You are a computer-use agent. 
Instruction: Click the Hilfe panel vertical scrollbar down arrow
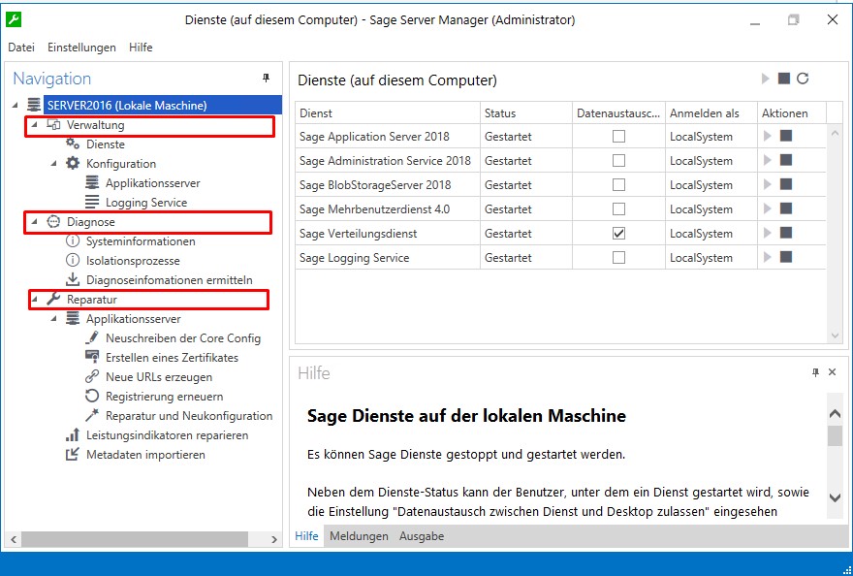click(836, 498)
